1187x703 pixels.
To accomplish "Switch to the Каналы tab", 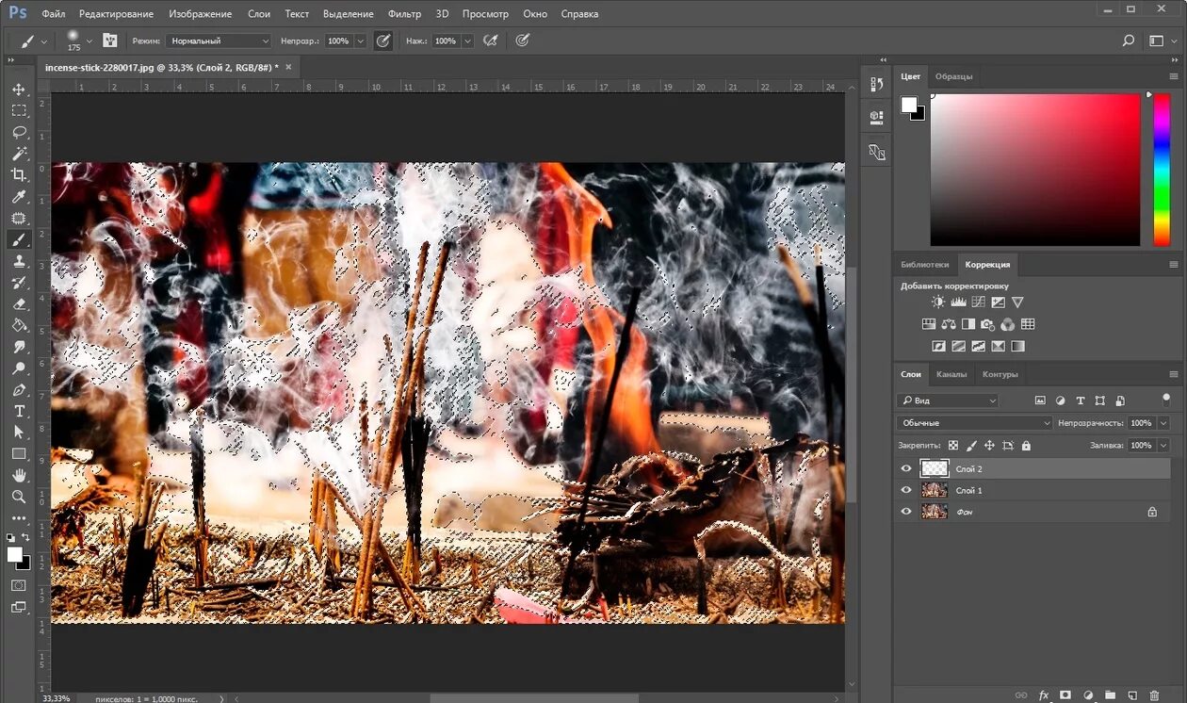I will [951, 374].
